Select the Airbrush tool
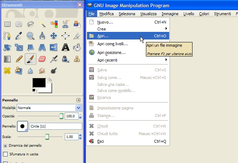Screen dimensions: 238x163 pos(54,59)
